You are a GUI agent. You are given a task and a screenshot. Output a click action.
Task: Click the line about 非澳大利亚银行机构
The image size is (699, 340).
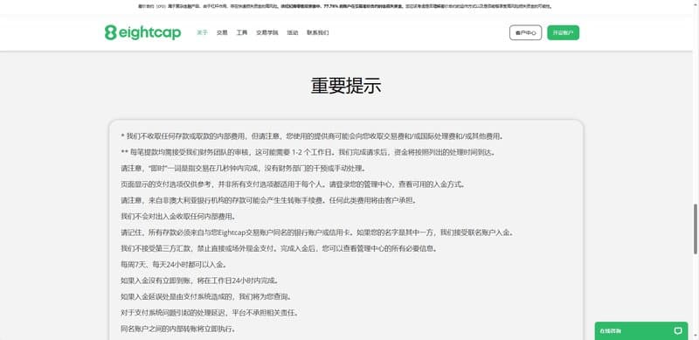(268, 200)
